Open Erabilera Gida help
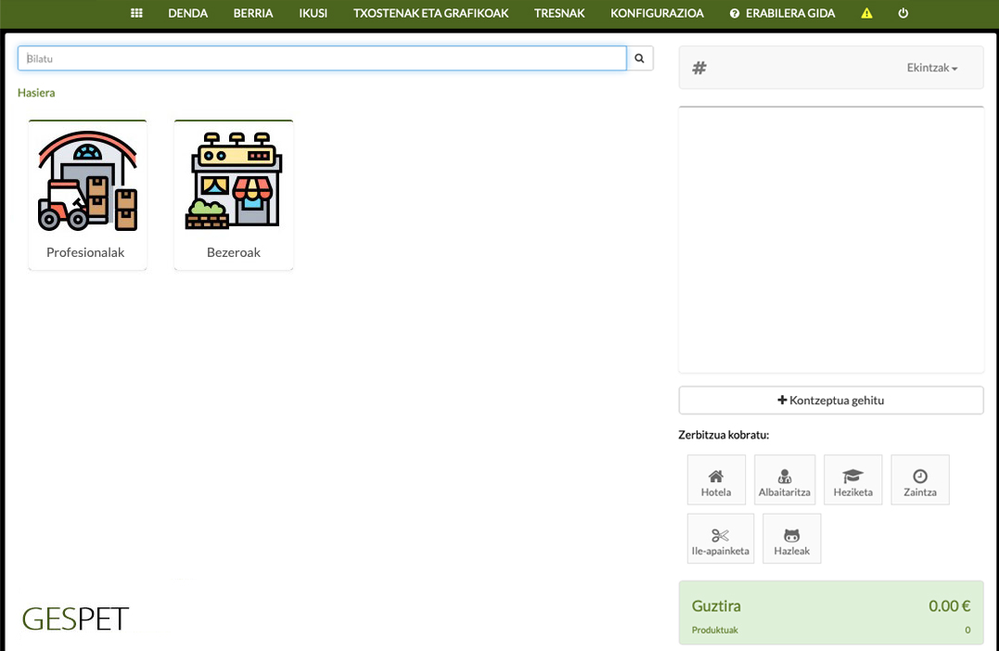The height and width of the screenshot is (651, 999). (782, 14)
